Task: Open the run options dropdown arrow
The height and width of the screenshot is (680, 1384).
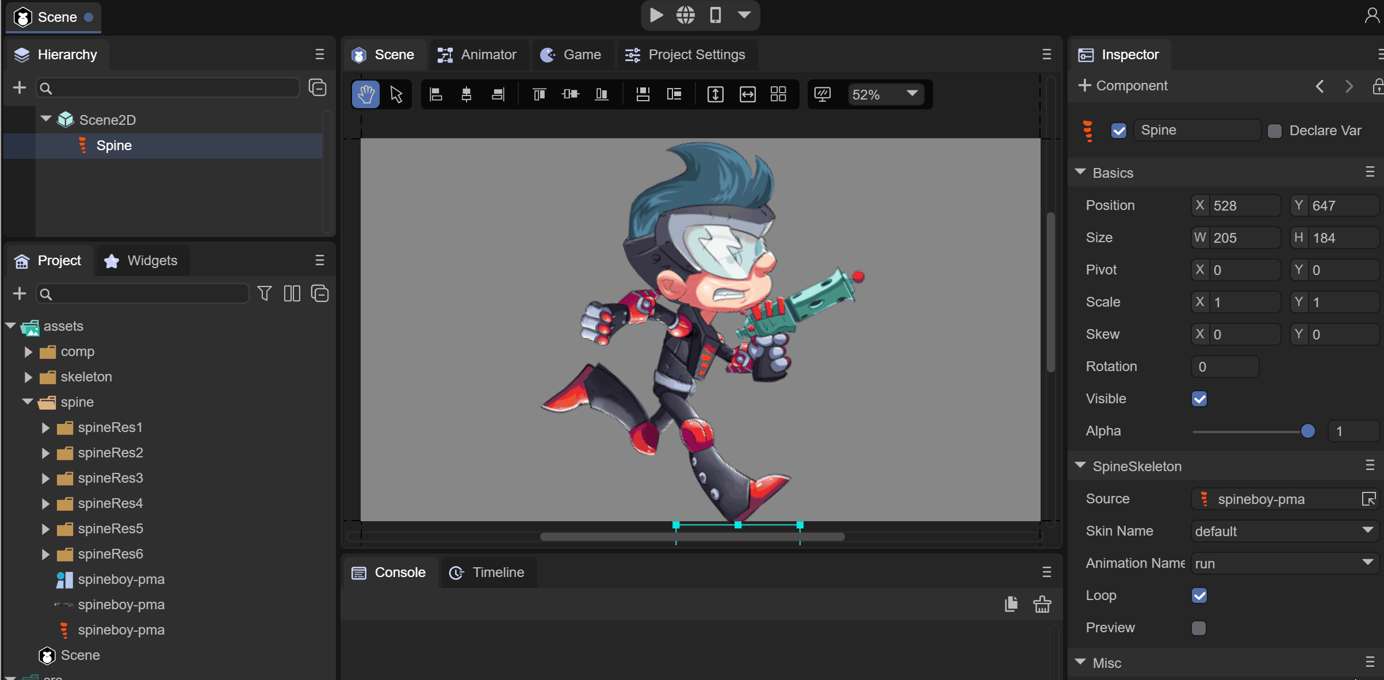Action: click(744, 15)
